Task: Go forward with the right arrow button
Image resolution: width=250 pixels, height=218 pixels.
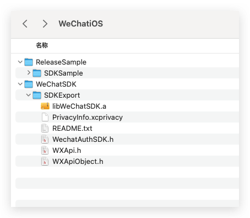Action: [45, 24]
